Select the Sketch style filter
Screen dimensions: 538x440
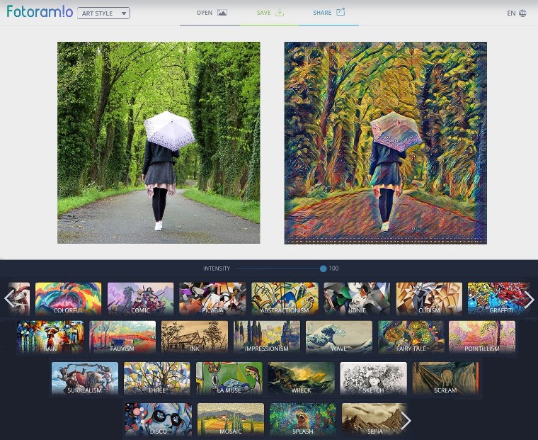[x=373, y=378]
